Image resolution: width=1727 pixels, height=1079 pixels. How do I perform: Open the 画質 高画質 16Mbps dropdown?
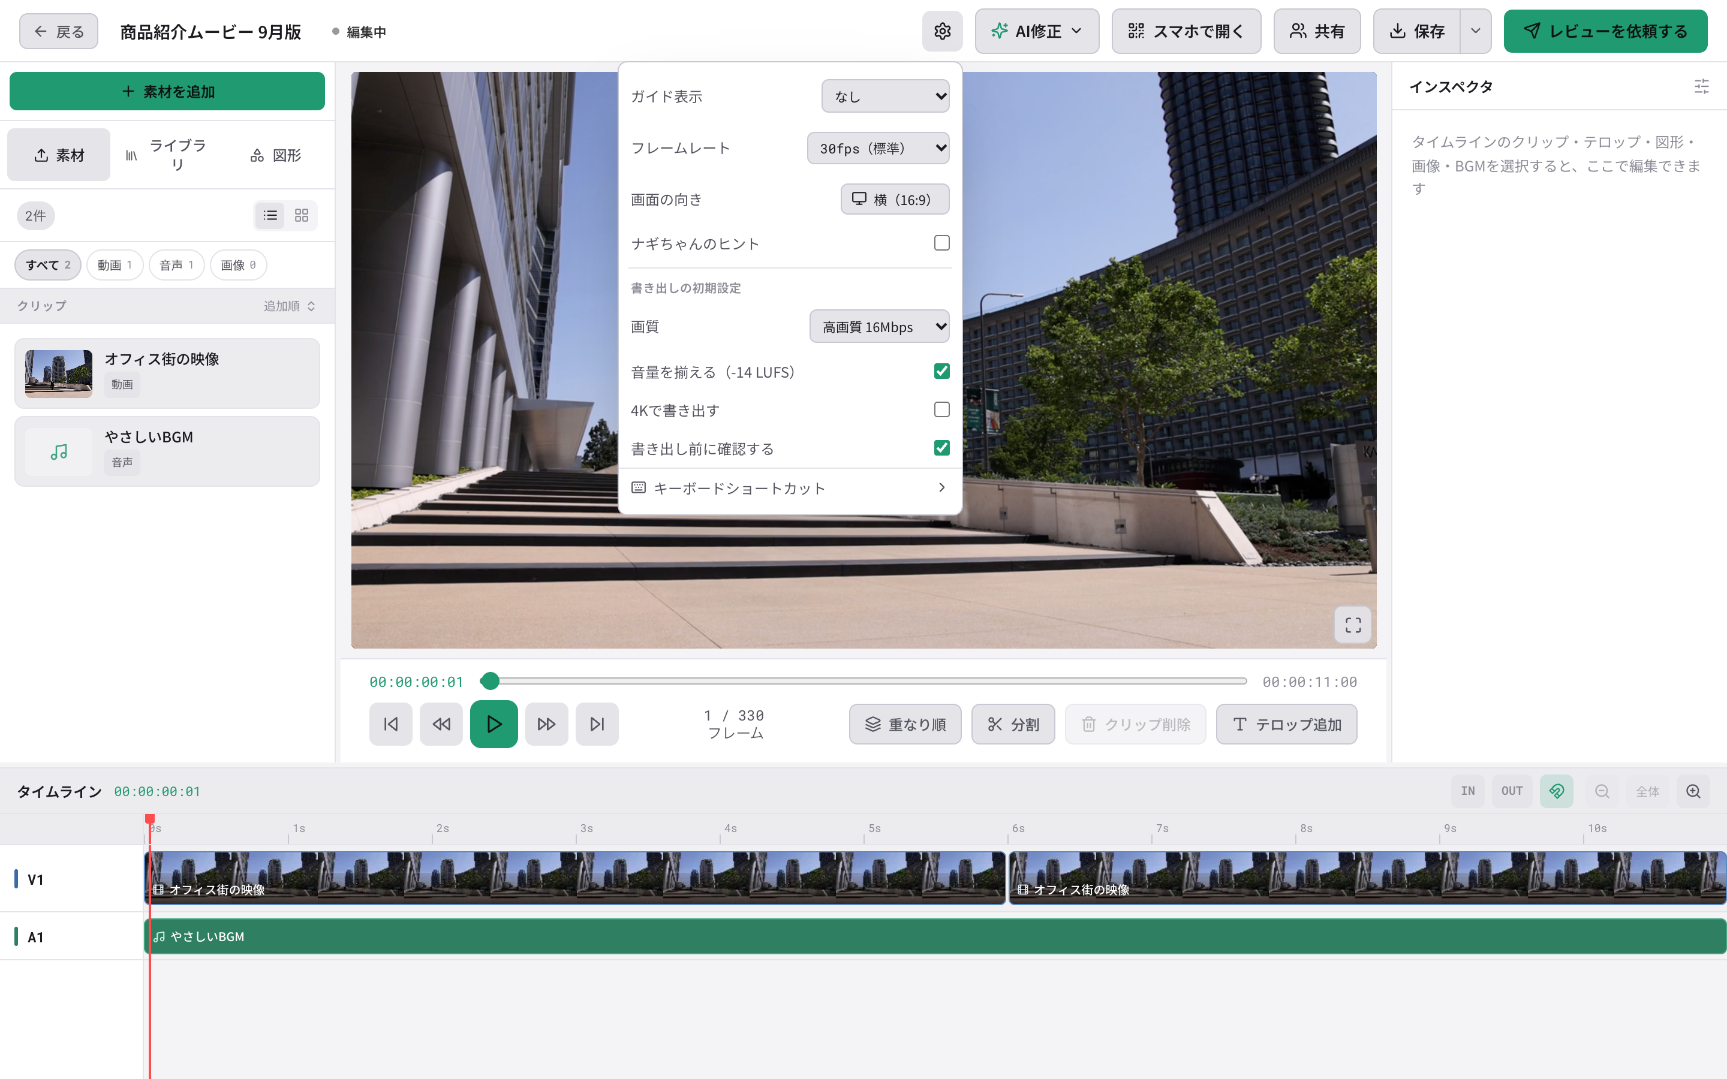[x=880, y=327]
